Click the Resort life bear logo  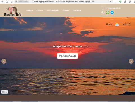(x=12, y=11)
